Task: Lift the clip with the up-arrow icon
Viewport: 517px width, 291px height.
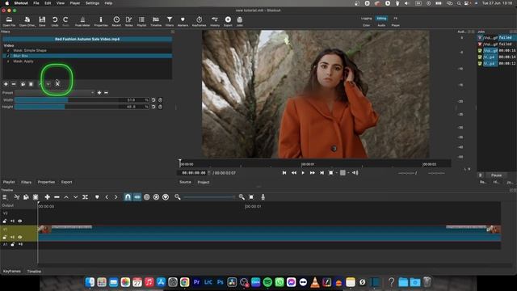Action: tap(66, 197)
